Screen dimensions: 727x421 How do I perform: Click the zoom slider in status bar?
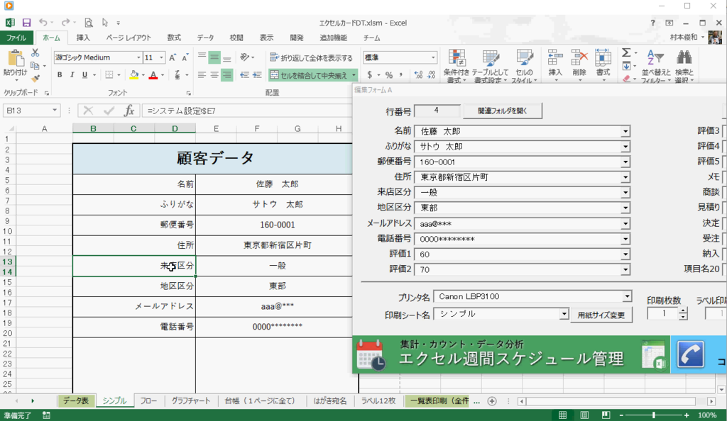pos(653,415)
